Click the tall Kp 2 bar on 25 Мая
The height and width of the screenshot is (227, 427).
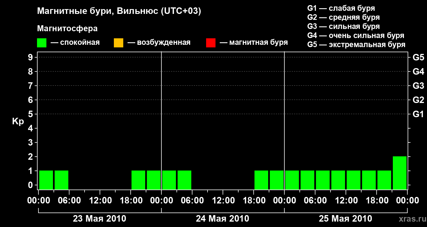(400, 173)
